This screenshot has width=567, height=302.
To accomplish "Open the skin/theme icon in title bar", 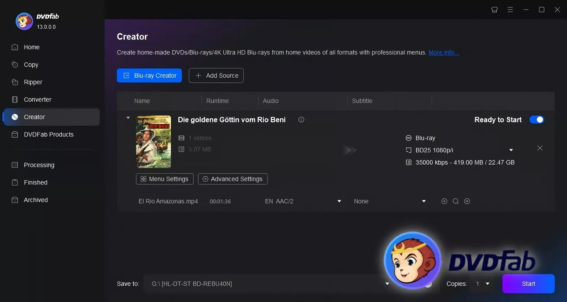I will click(x=494, y=10).
